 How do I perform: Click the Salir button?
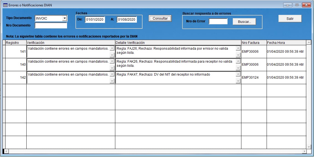coord(290,18)
